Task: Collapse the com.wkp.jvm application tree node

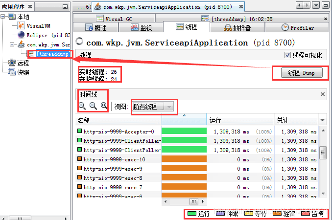Action: (x=12, y=44)
